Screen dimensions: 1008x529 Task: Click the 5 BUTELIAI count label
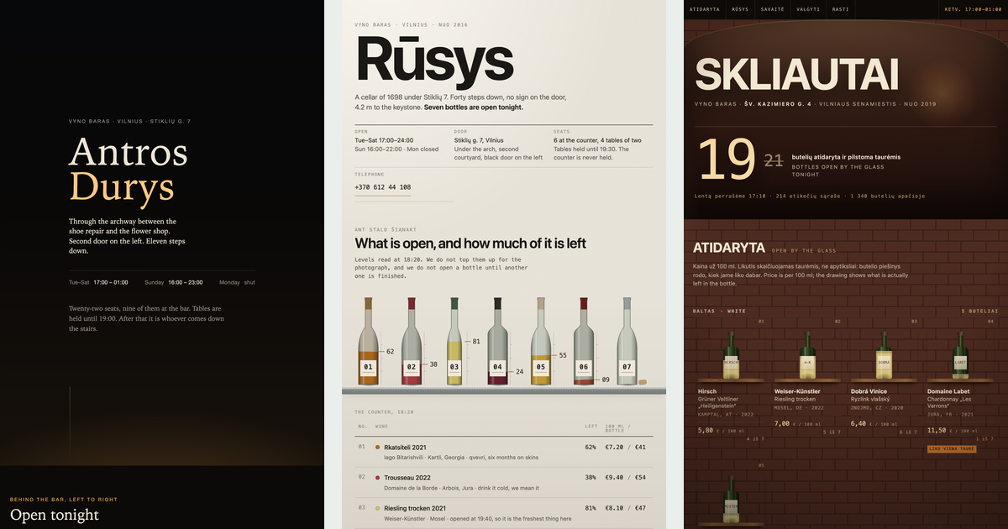click(979, 312)
